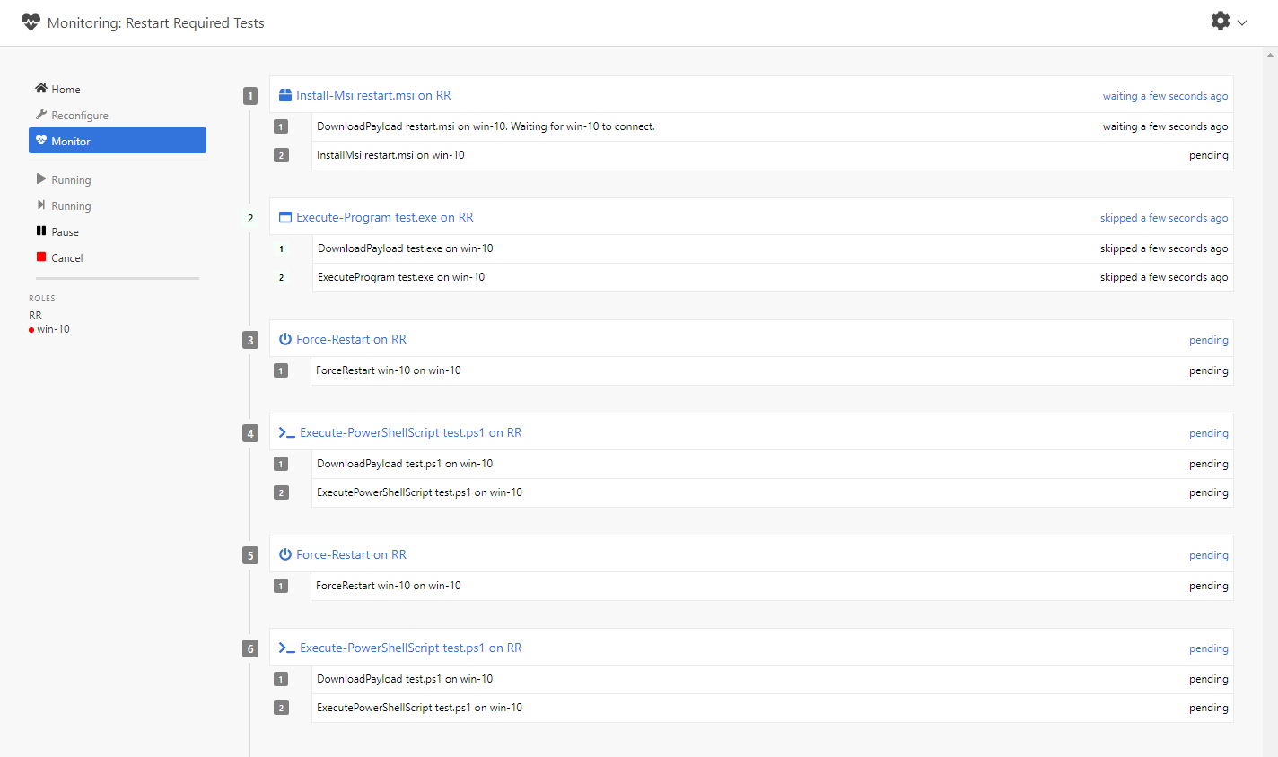
Task: Click substep 1 badge beside DownloadPayload restart.msi
Action: (x=281, y=126)
